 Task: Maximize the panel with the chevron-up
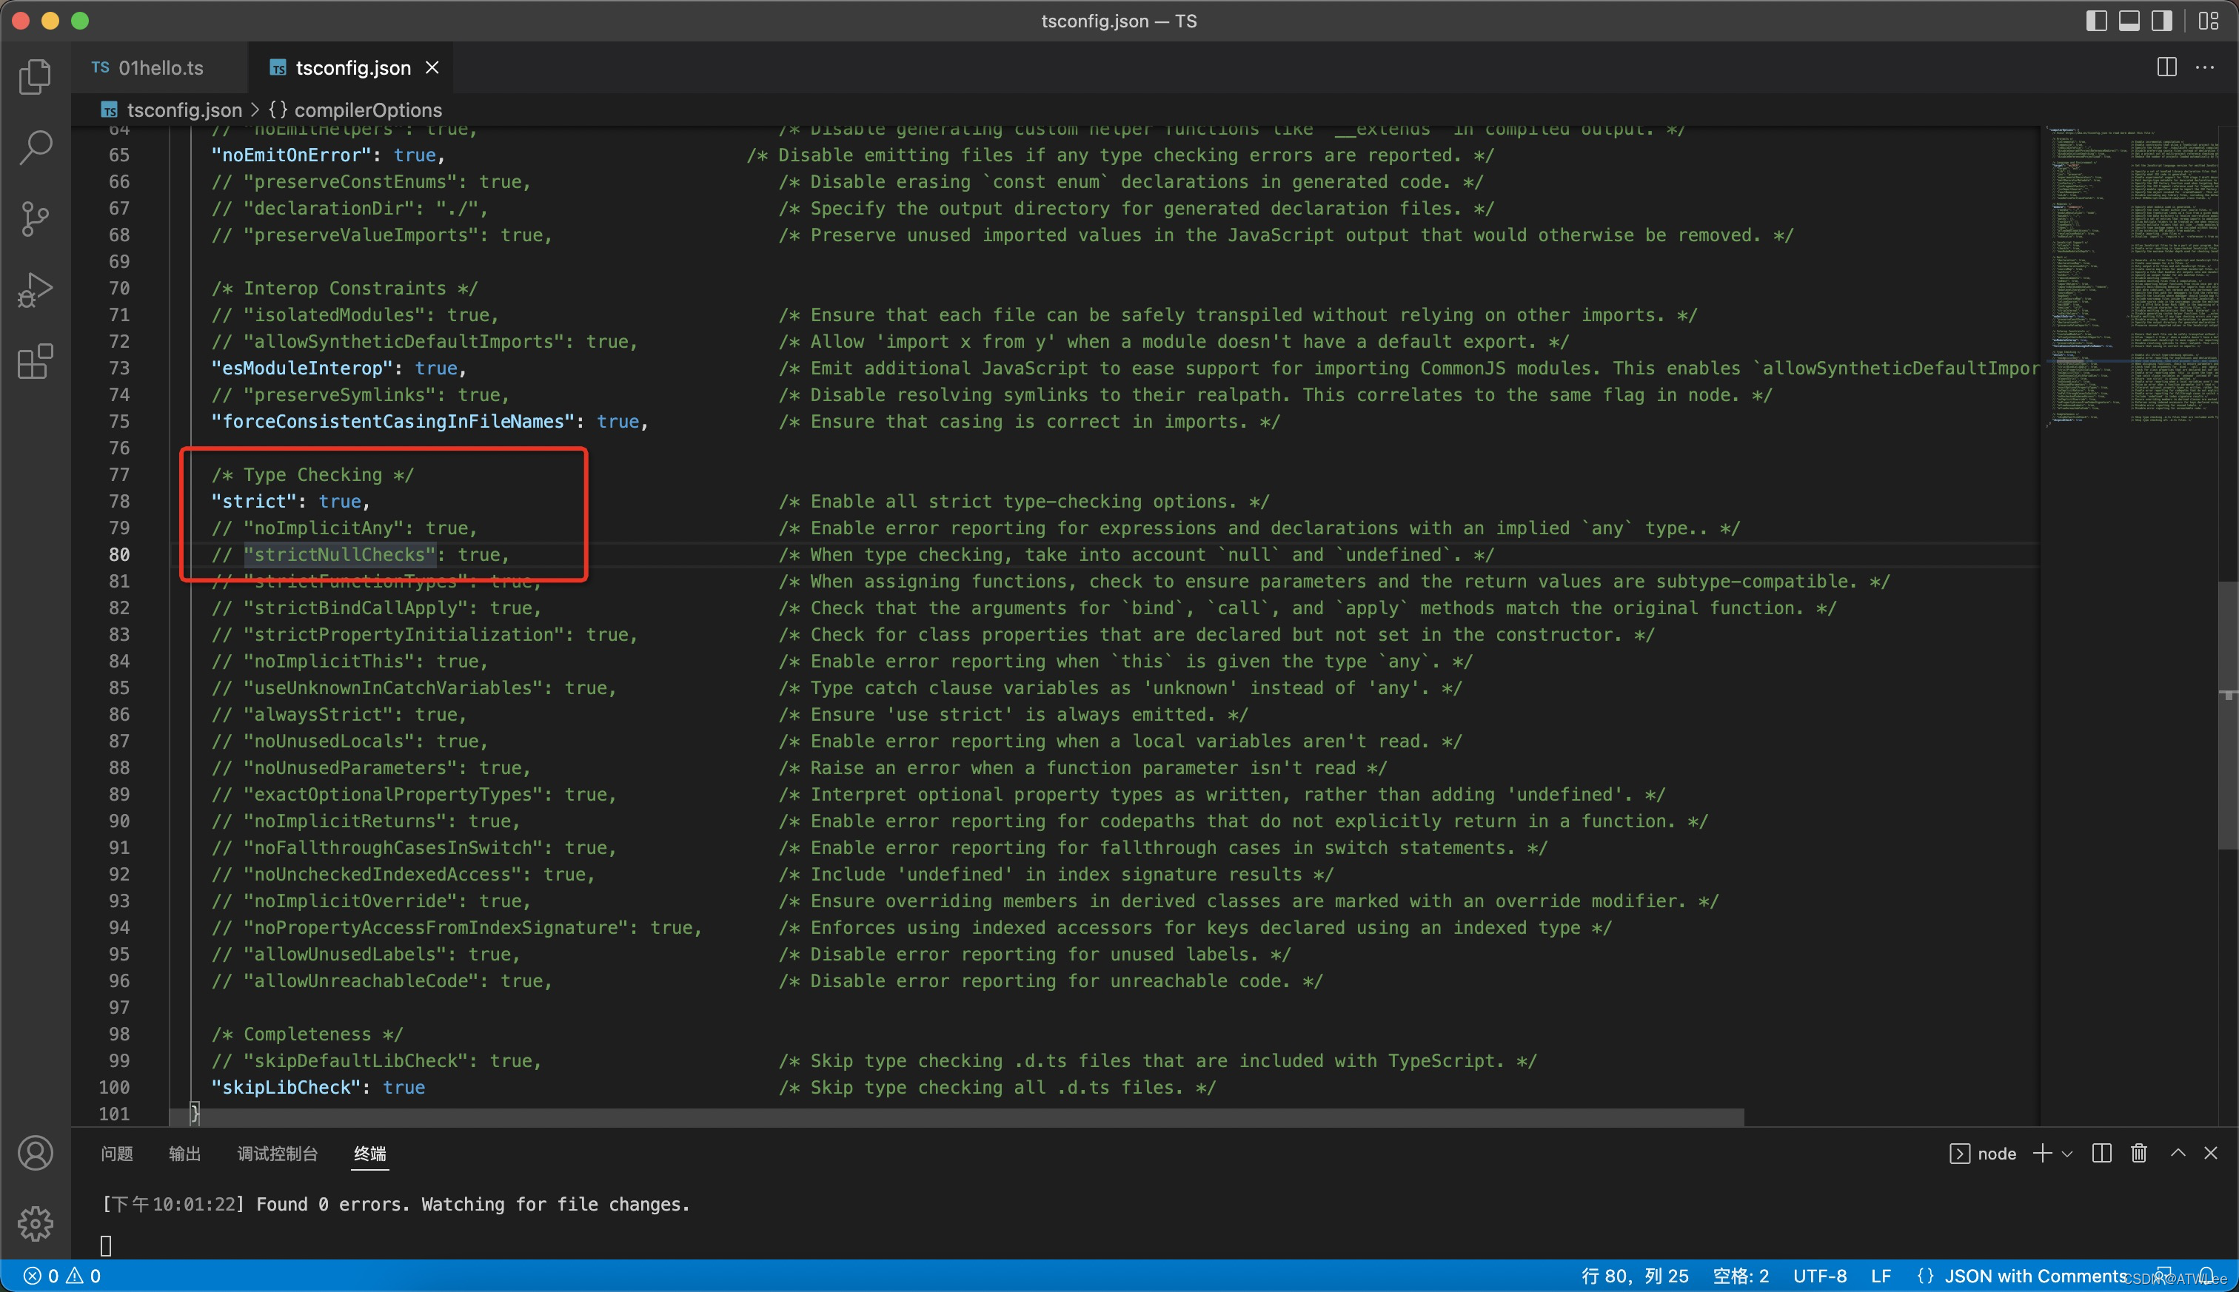pos(2178,1153)
